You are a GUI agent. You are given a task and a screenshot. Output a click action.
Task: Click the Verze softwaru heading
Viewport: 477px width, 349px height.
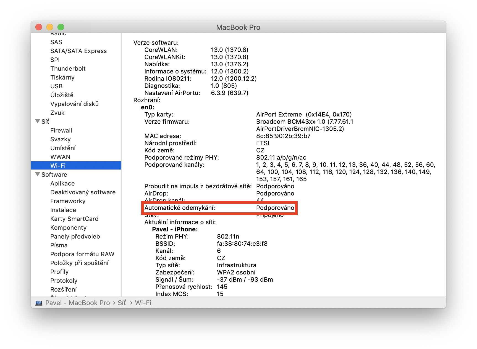(x=156, y=43)
